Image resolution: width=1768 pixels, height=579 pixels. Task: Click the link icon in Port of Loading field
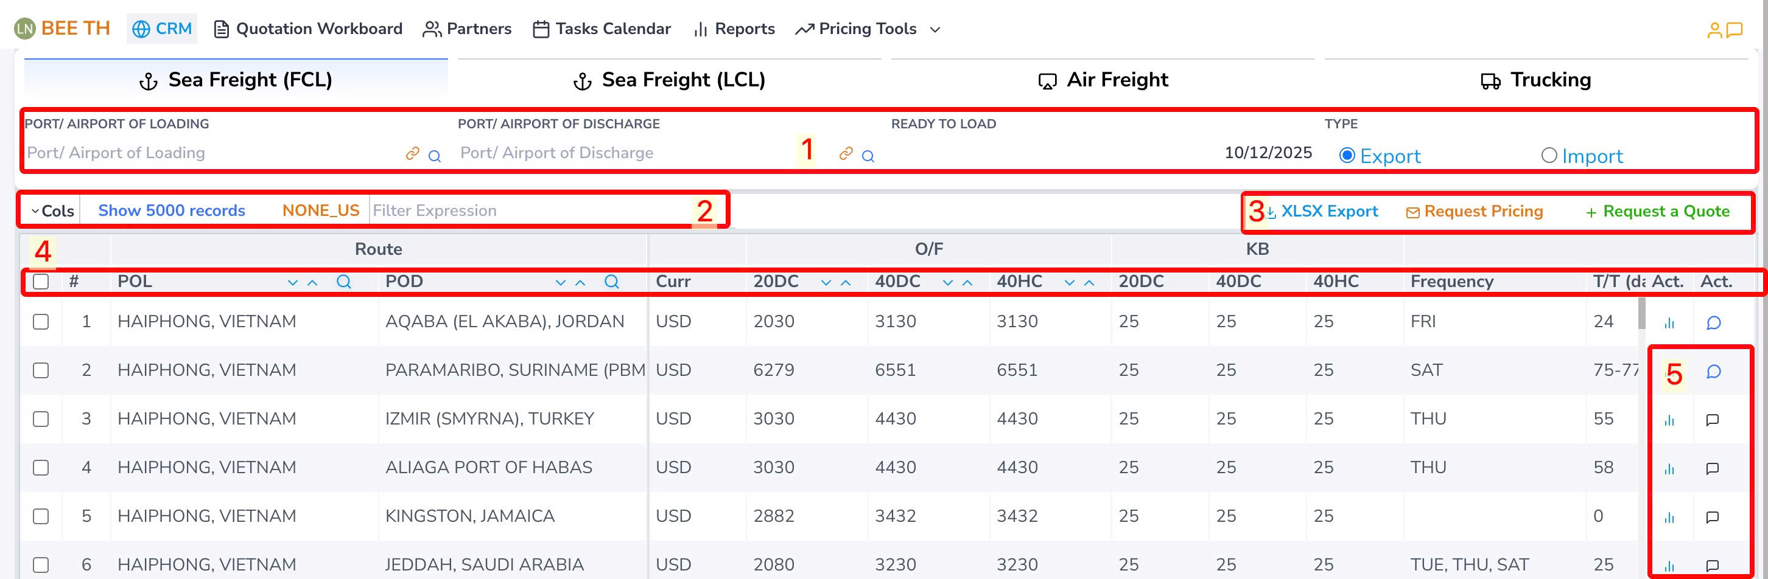(x=412, y=154)
